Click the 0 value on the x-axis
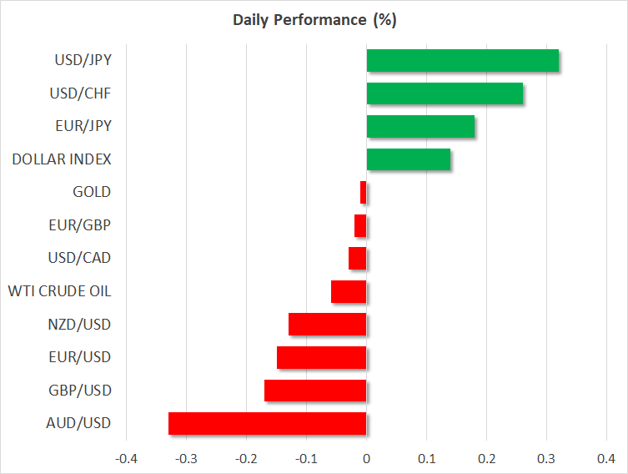This screenshot has width=628, height=474. 366,458
